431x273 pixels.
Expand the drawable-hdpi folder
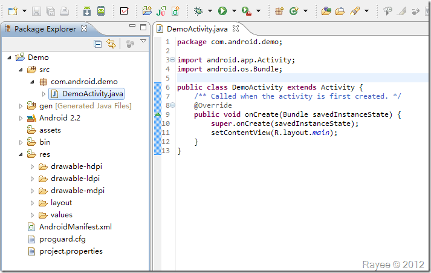coord(33,166)
